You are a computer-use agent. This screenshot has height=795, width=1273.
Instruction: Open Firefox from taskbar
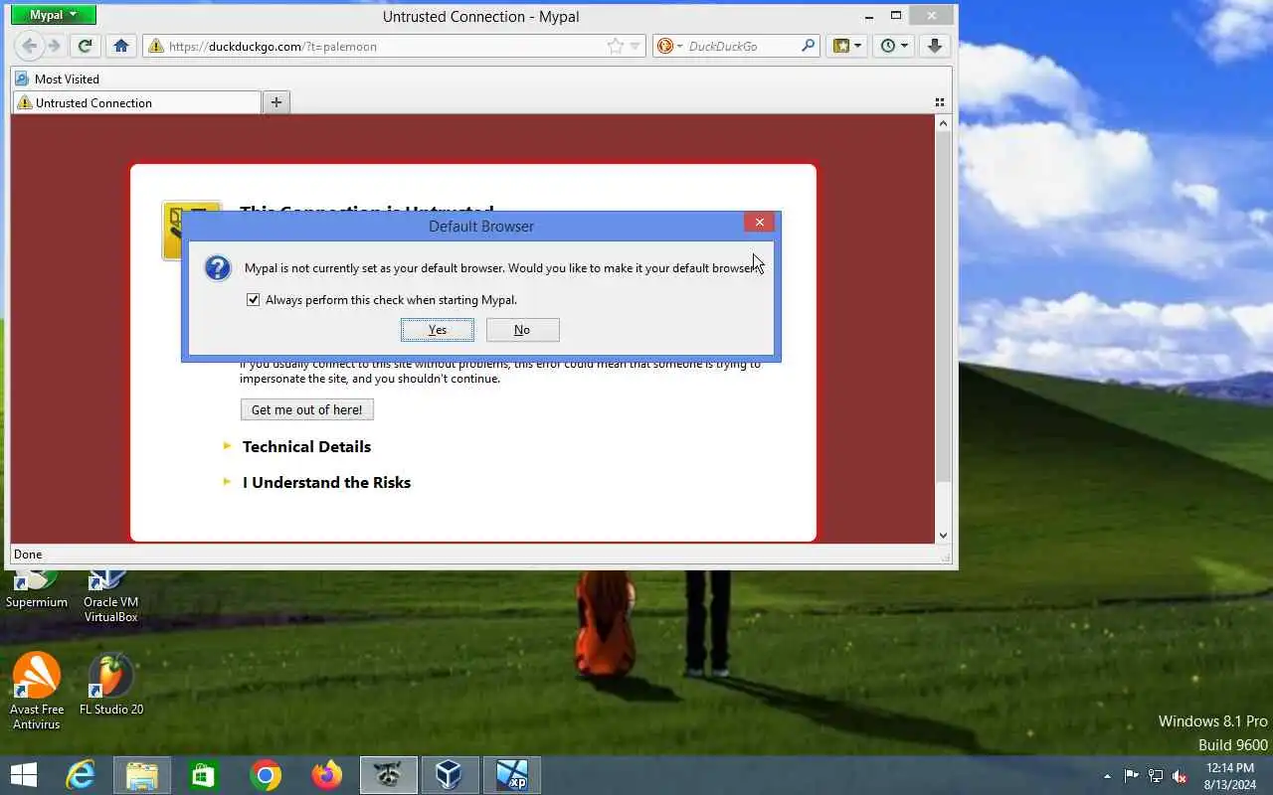326,775
